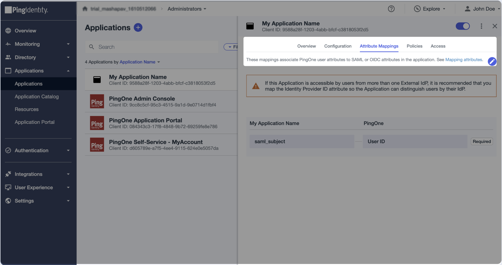Close the application details panel
Screen dimensions: 502x265
[495, 26]
